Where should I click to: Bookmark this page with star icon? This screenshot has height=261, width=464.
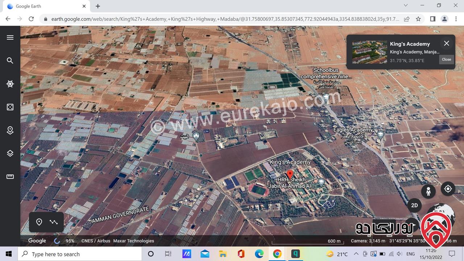tap(418, 19)
